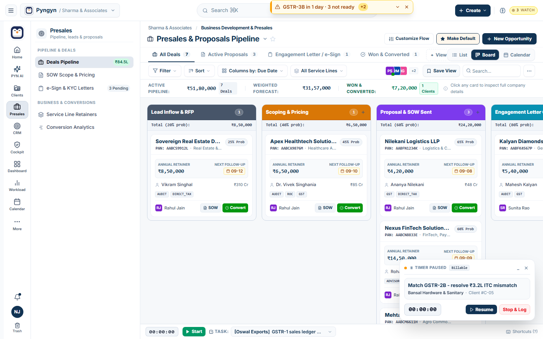Click the New Opportunity button
Viewport: 543px width, 339px height.
[x=509, y=39]
